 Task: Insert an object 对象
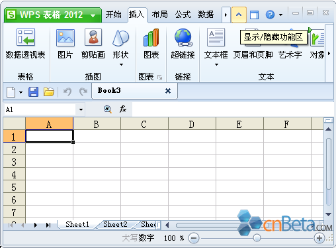coord(317,44)
